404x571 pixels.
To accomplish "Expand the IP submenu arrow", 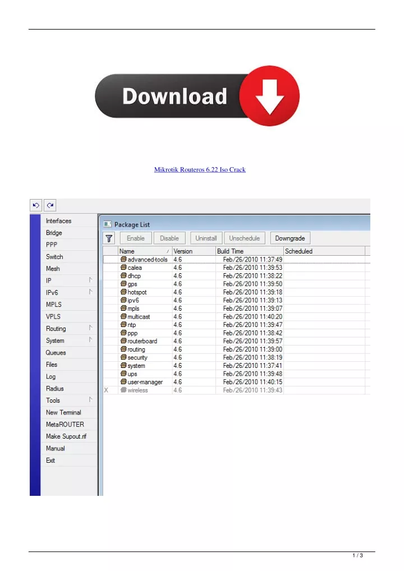I will 90,280.
